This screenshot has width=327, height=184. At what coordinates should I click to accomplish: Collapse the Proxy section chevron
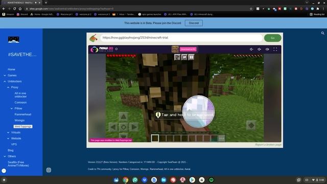(8, 87)
